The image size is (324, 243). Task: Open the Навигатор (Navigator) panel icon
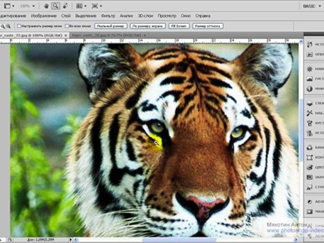coord(309,69)
